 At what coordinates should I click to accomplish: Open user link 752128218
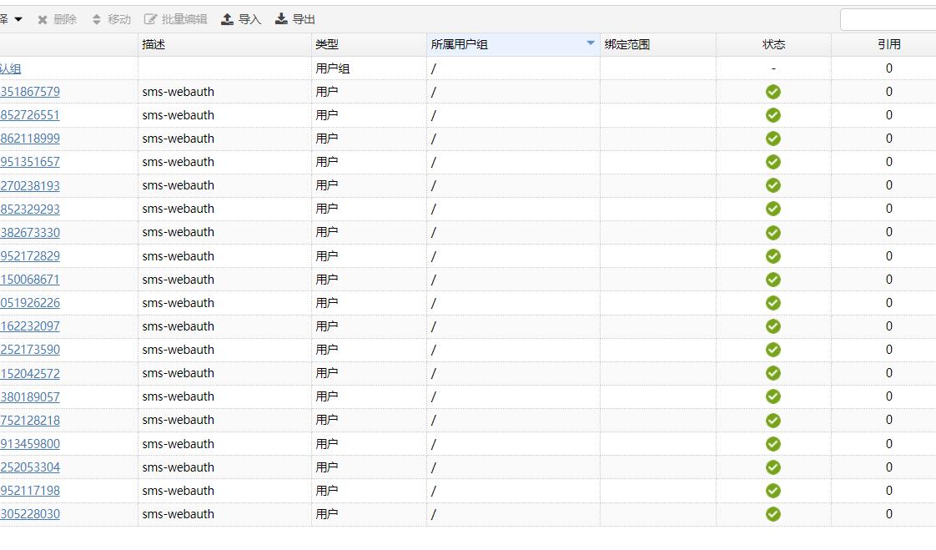pyautogui.click(x=30, y=421)
